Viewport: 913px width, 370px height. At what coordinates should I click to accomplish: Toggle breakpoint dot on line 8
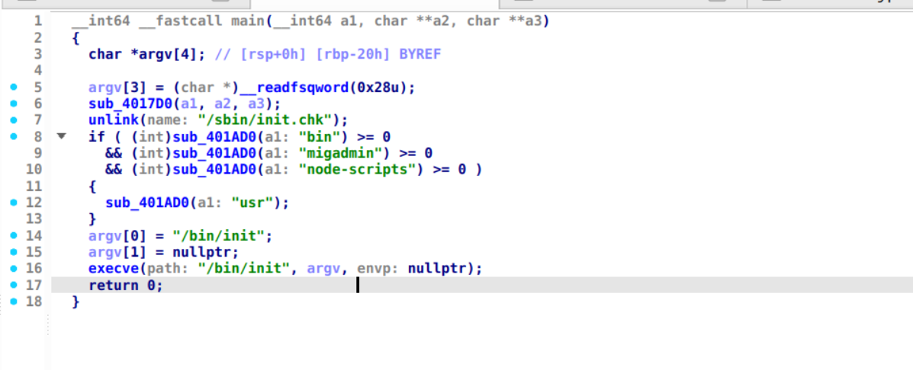pyautogui.click(x=14, y=136)
